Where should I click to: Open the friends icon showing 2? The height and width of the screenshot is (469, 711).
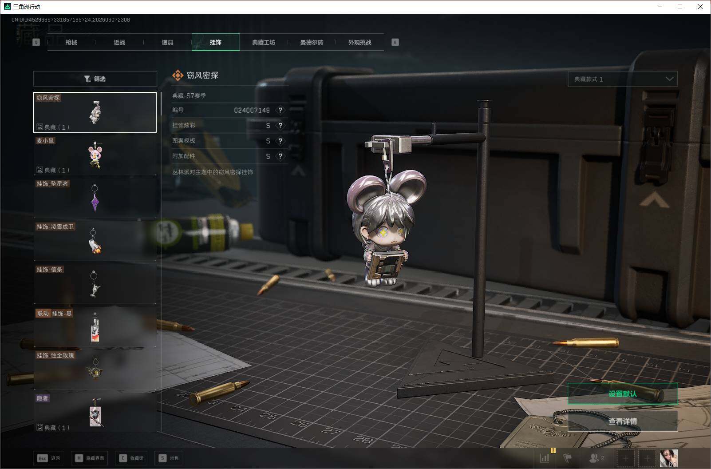596,458
